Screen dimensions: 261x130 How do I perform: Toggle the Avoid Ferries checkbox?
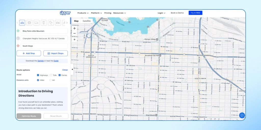[x=59, y=75]
